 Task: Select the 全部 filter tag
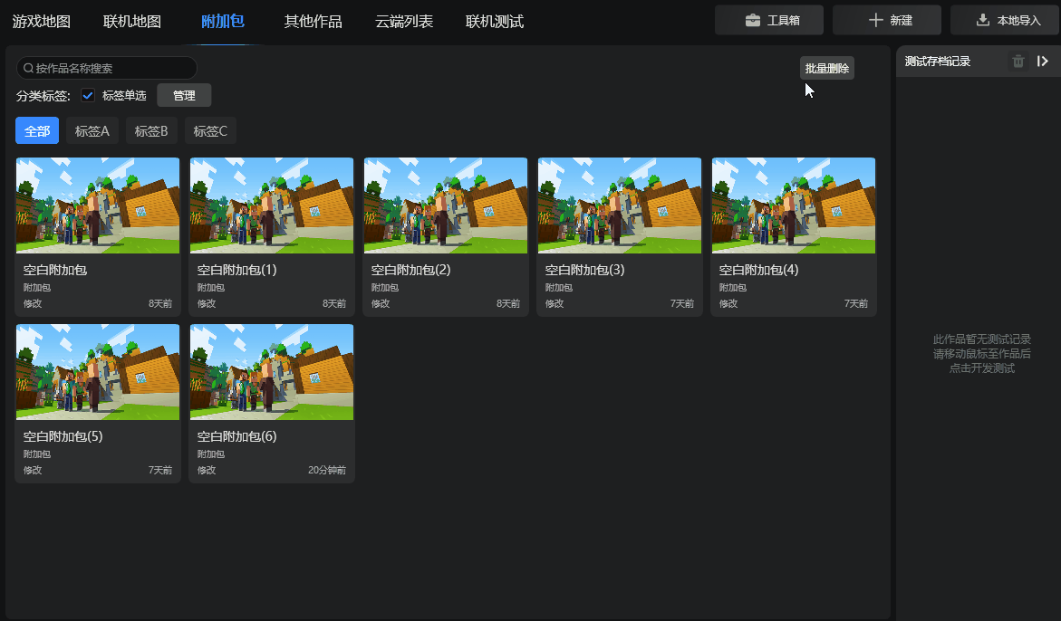point(37,130)
